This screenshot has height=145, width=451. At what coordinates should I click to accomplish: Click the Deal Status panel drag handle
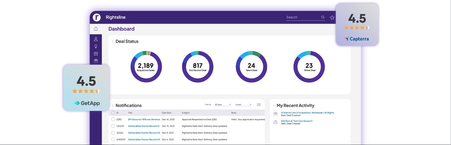click(113, 42)
